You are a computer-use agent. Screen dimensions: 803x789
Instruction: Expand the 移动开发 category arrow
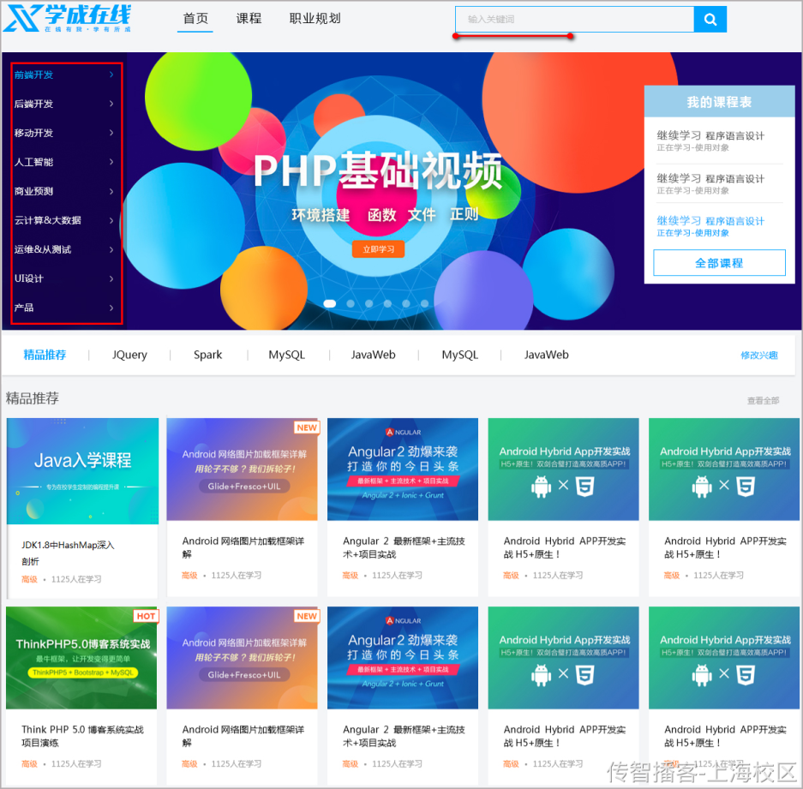tap(111, 133)
